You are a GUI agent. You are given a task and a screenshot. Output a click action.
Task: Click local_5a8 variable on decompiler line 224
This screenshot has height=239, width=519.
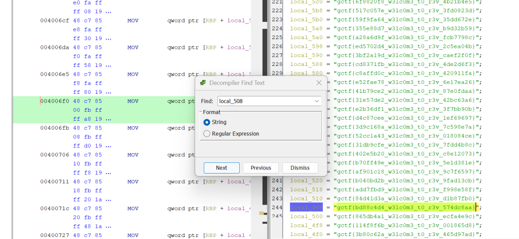click(306, 28)
